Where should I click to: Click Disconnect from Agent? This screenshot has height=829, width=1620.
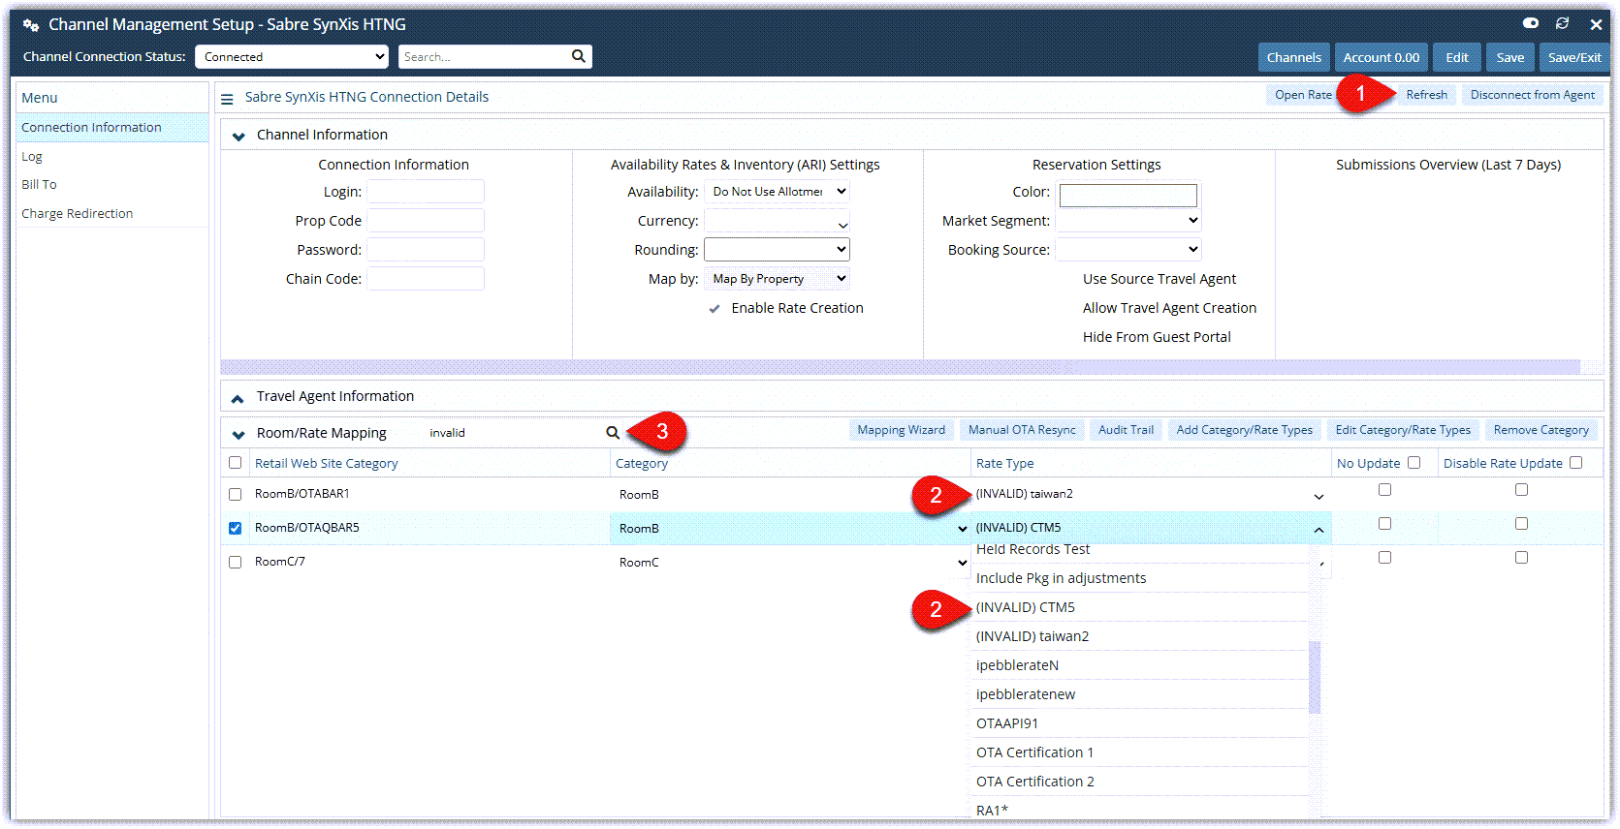click(1533, 95)
